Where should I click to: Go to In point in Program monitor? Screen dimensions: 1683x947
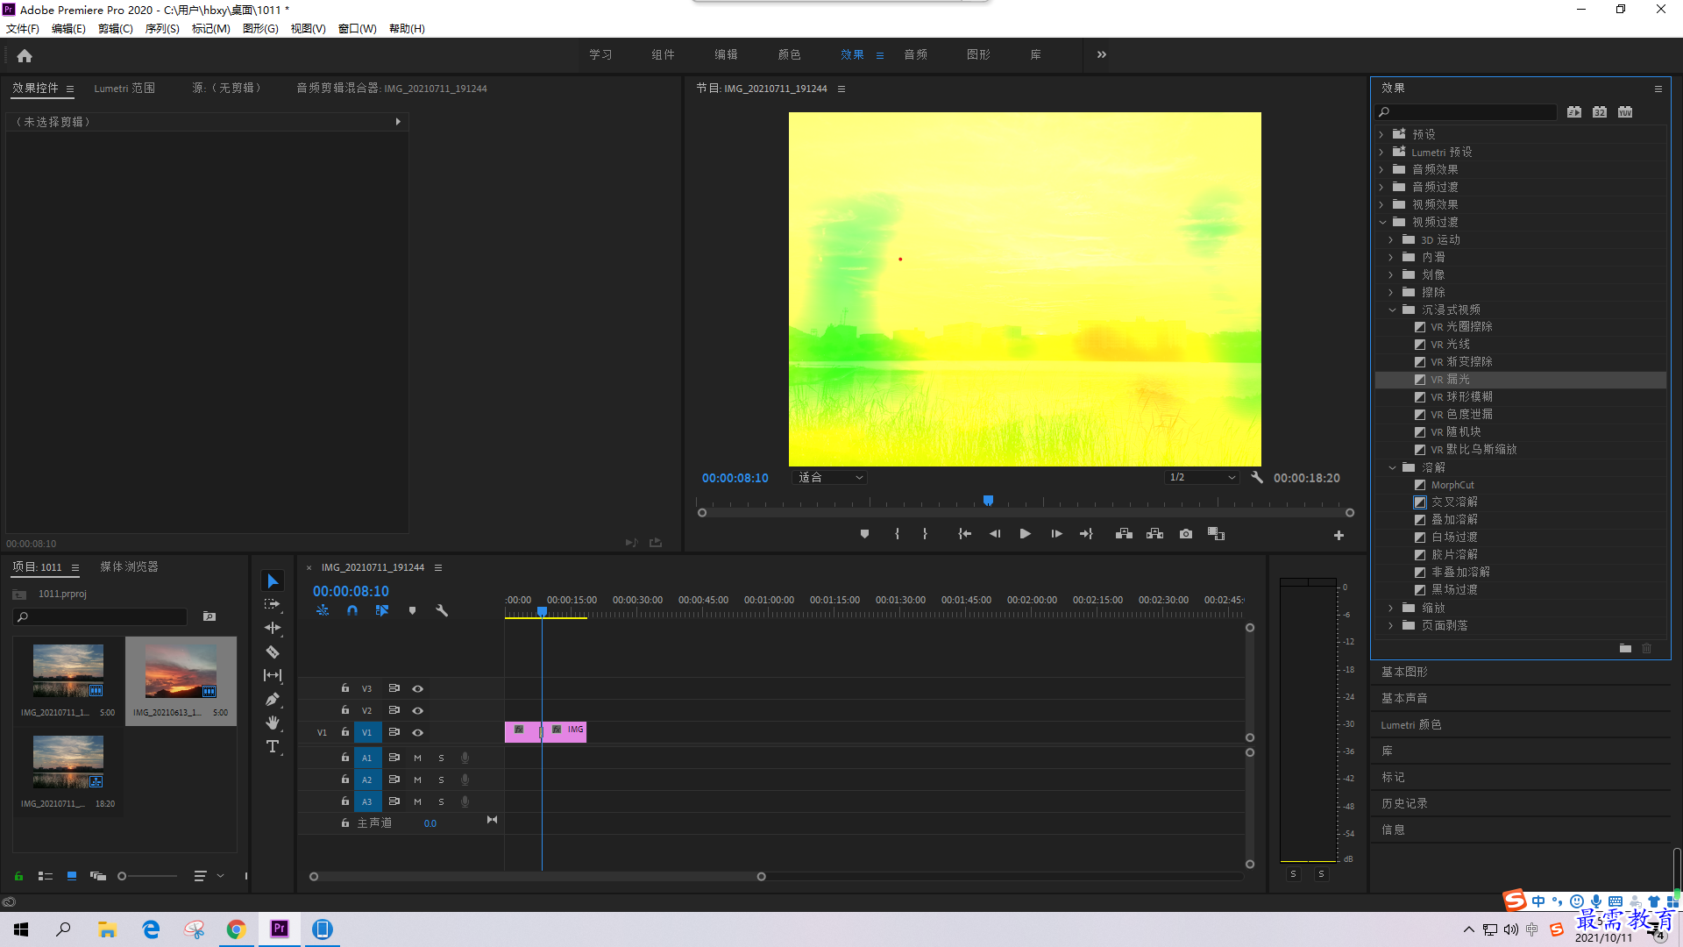click(964, 534)
